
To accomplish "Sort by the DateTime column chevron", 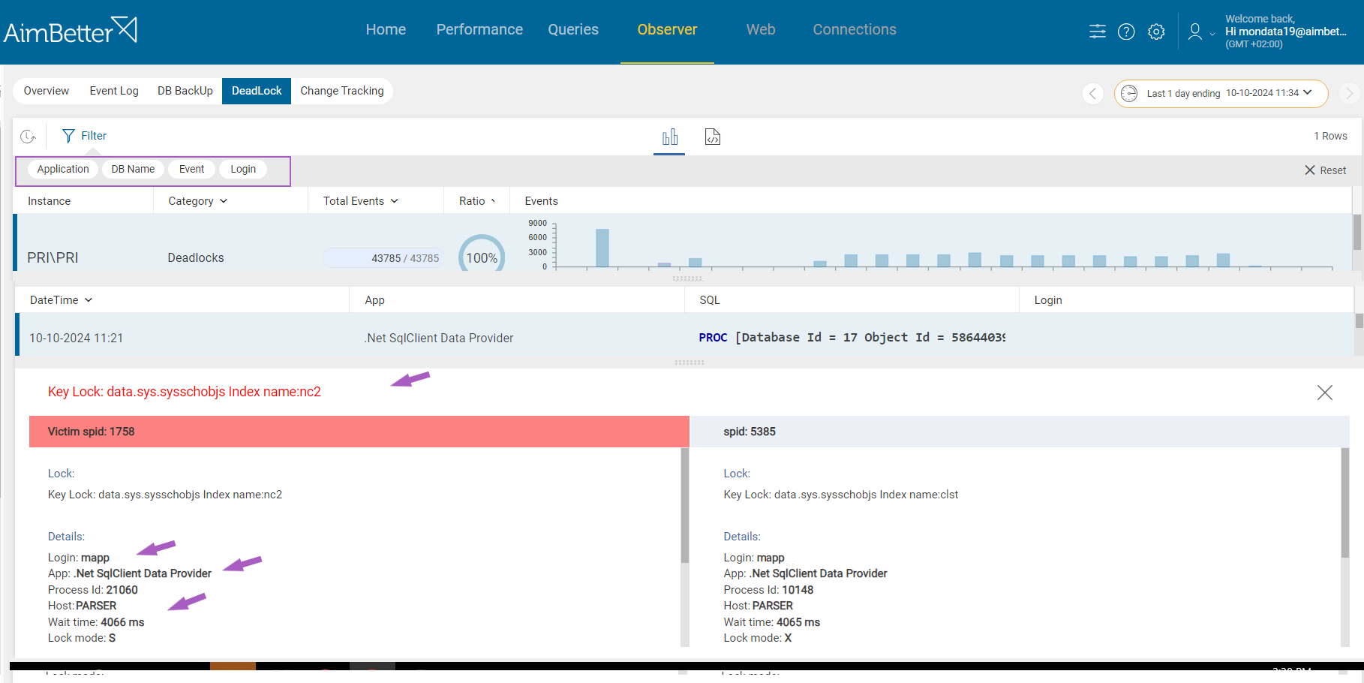I will coord(89,300).
